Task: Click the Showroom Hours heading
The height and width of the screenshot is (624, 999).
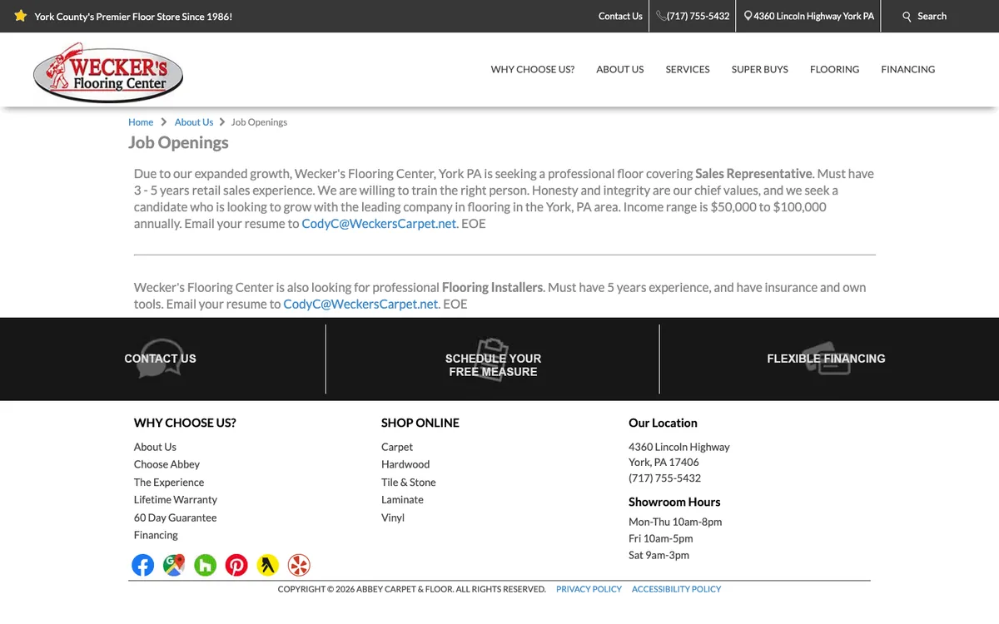Action: point(674,503)
